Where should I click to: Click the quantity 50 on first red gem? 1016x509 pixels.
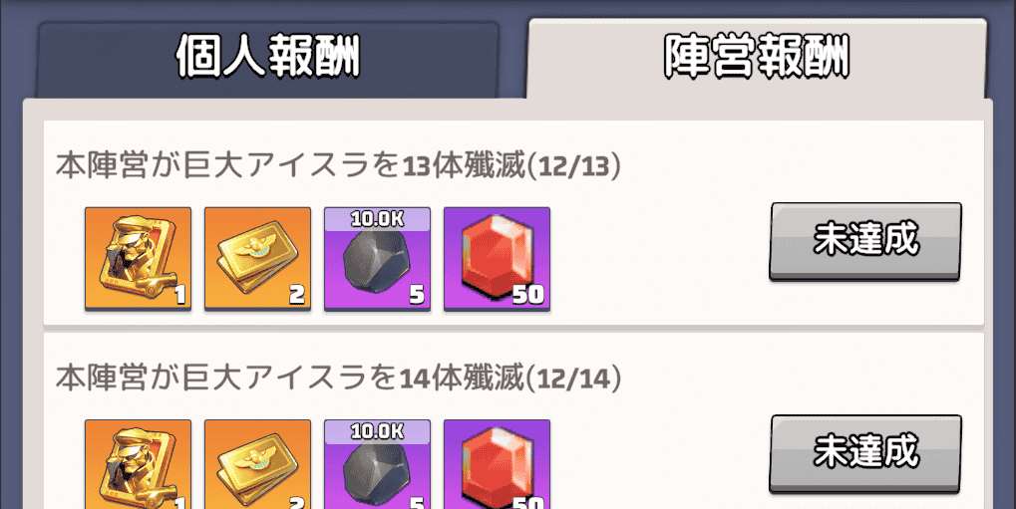pos(528,295)
